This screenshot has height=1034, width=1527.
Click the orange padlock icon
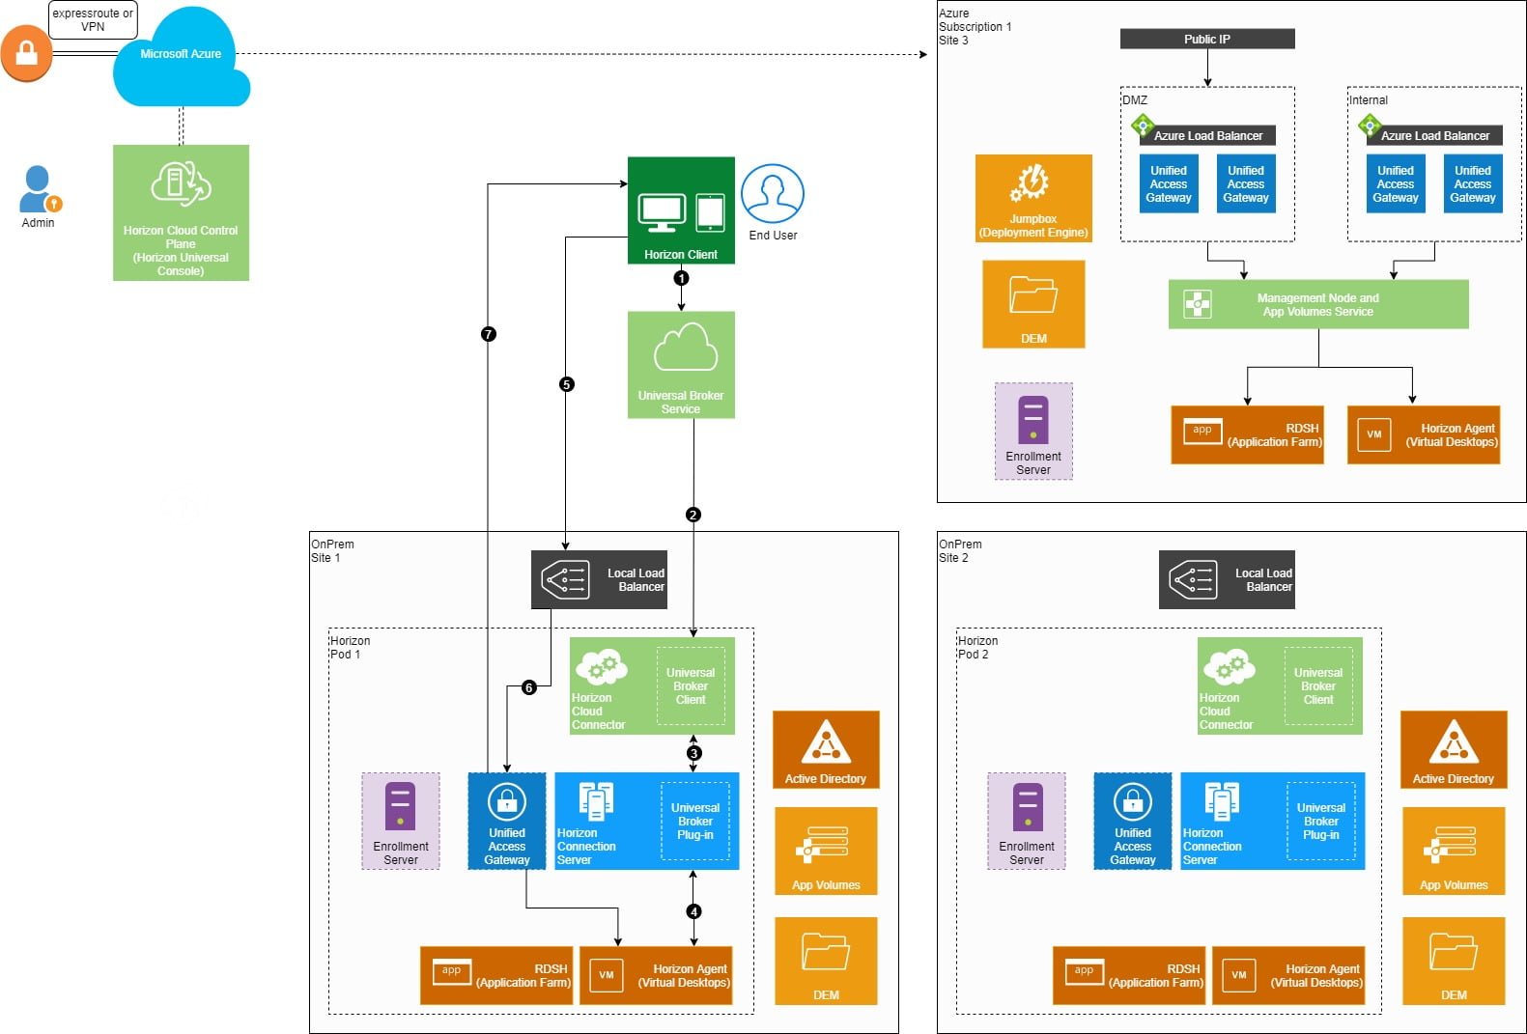tap(26, 53)
